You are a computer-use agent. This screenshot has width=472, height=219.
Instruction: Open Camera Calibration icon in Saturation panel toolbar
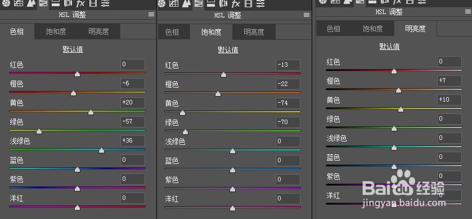tap(248, 3)
